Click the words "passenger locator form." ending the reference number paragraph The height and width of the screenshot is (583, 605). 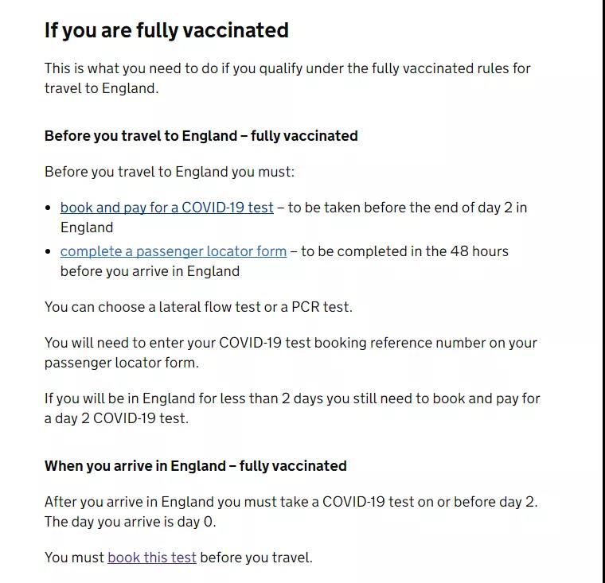pyautogui.click(x=121, y=363)
